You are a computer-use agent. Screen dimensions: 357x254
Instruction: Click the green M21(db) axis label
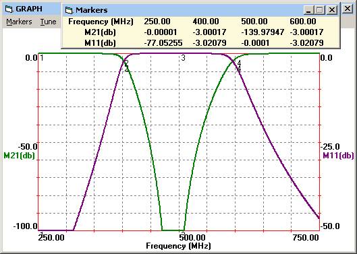click(20, 156)
